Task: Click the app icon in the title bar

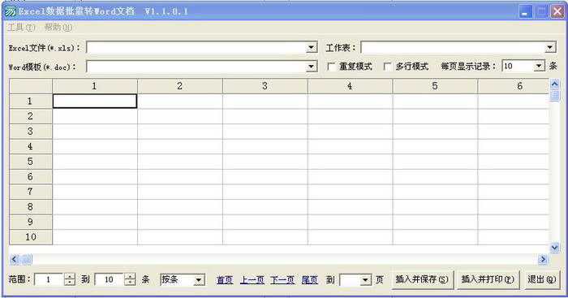Action: [10, 11]
